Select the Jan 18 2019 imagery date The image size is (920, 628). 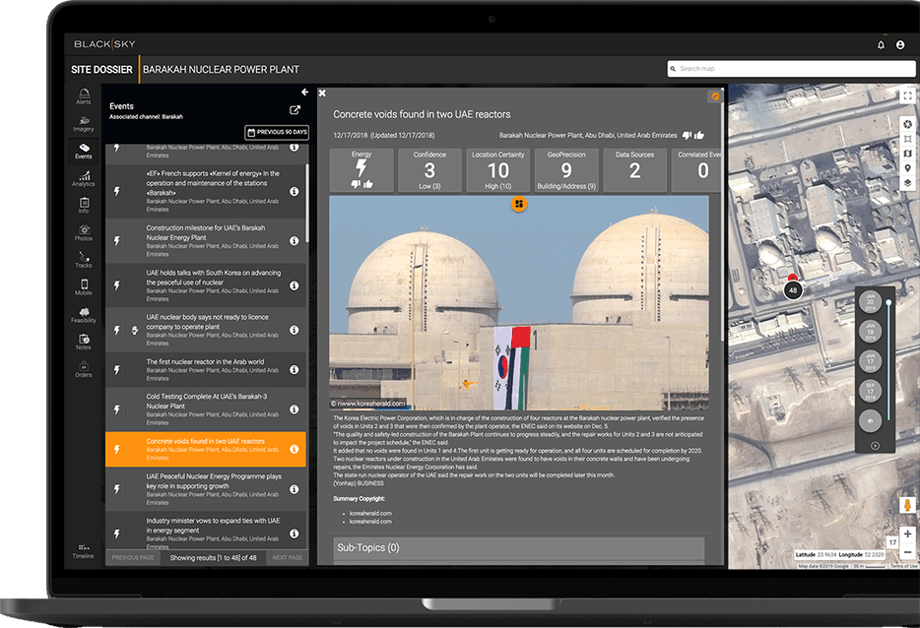(870, 332)
